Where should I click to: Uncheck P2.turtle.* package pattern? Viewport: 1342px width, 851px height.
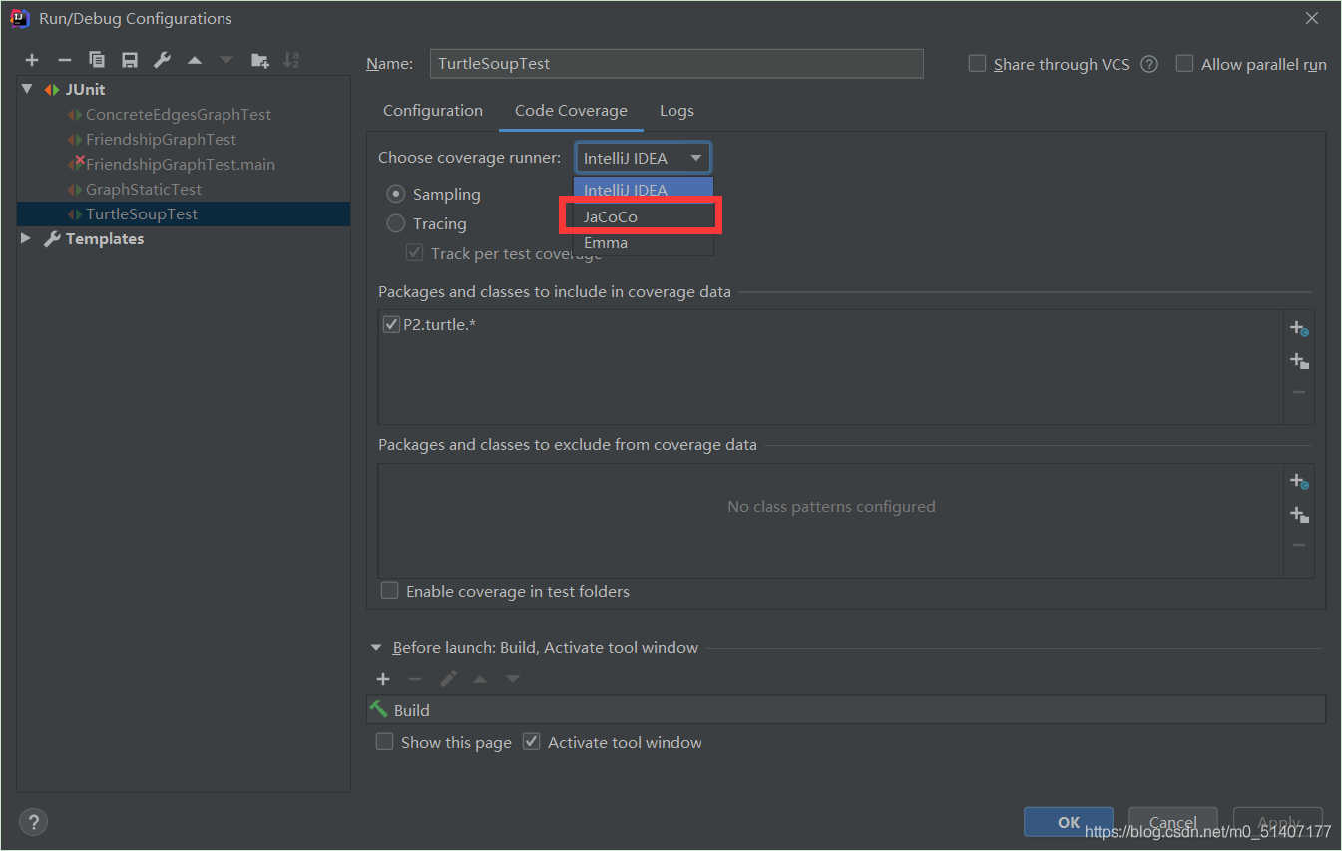[x=391, y=324]
